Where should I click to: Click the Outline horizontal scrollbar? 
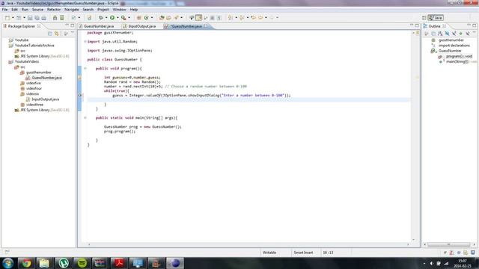(448, 244)
